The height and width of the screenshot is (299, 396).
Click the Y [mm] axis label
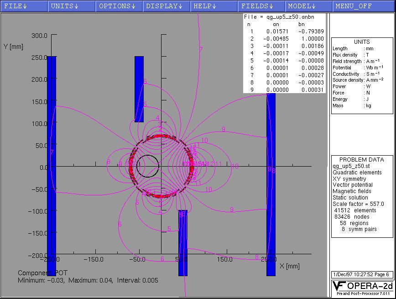[x=13, y=47]
